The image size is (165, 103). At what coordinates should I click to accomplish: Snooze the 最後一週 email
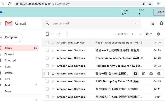tap(159, 74)
